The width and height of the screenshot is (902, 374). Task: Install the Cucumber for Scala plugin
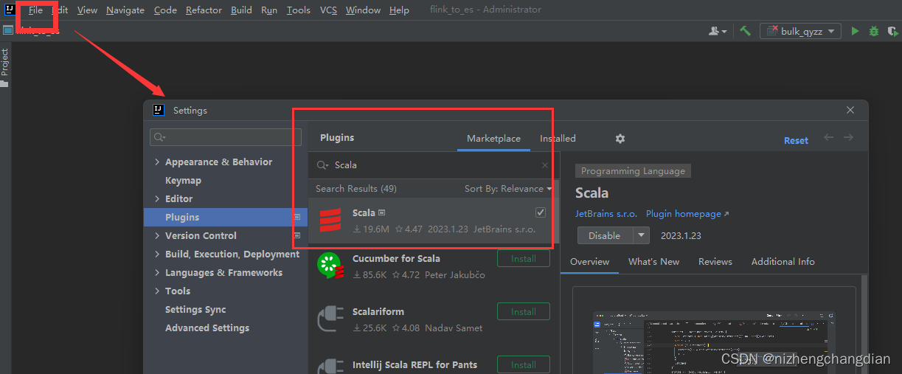(524, 259)
